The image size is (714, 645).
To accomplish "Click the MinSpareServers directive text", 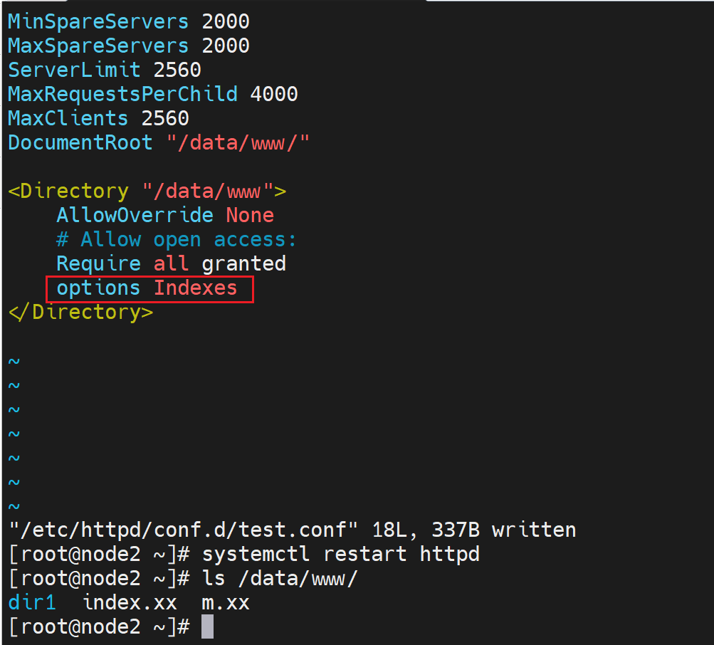I will point(98,21).
